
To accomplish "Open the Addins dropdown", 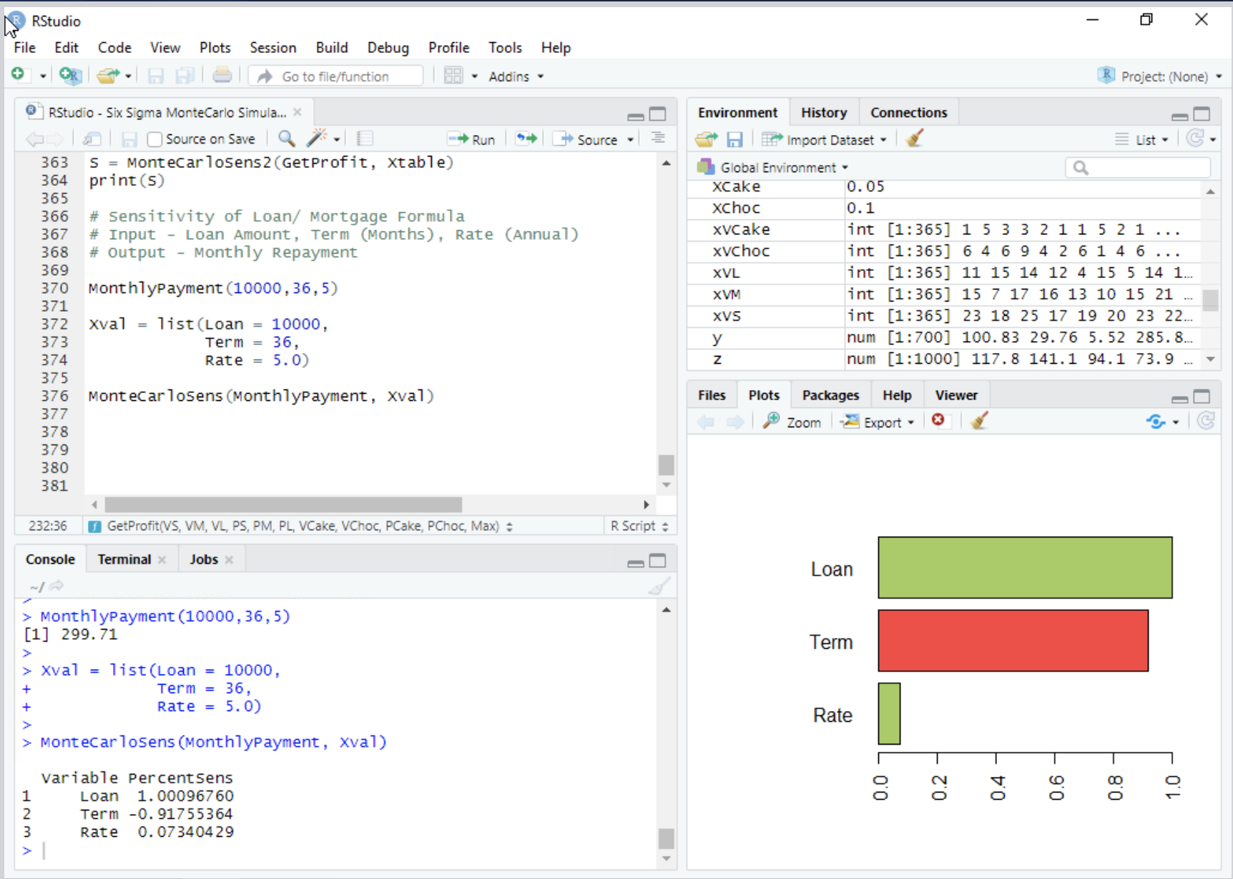I will tap(516, 76).
